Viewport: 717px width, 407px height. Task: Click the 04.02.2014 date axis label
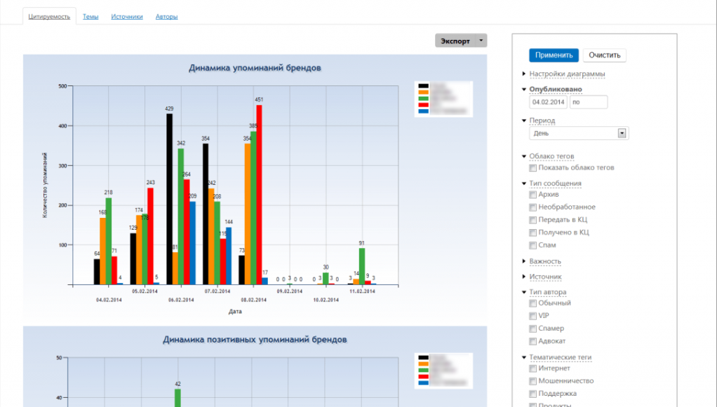point(109,300)
